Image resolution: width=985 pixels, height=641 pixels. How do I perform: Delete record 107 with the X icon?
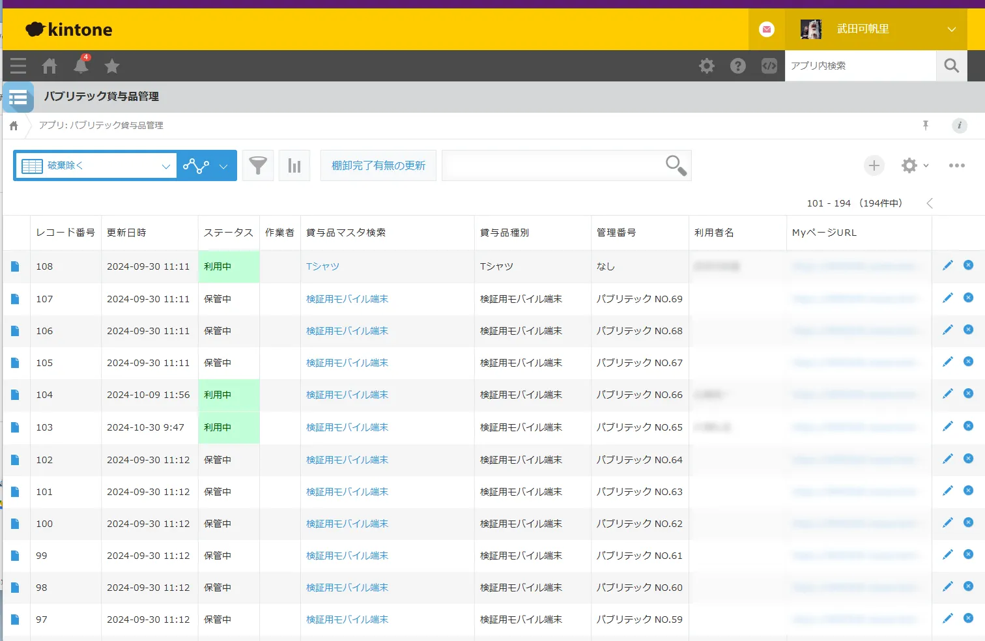pyautogui.click(x=968, y=298)
